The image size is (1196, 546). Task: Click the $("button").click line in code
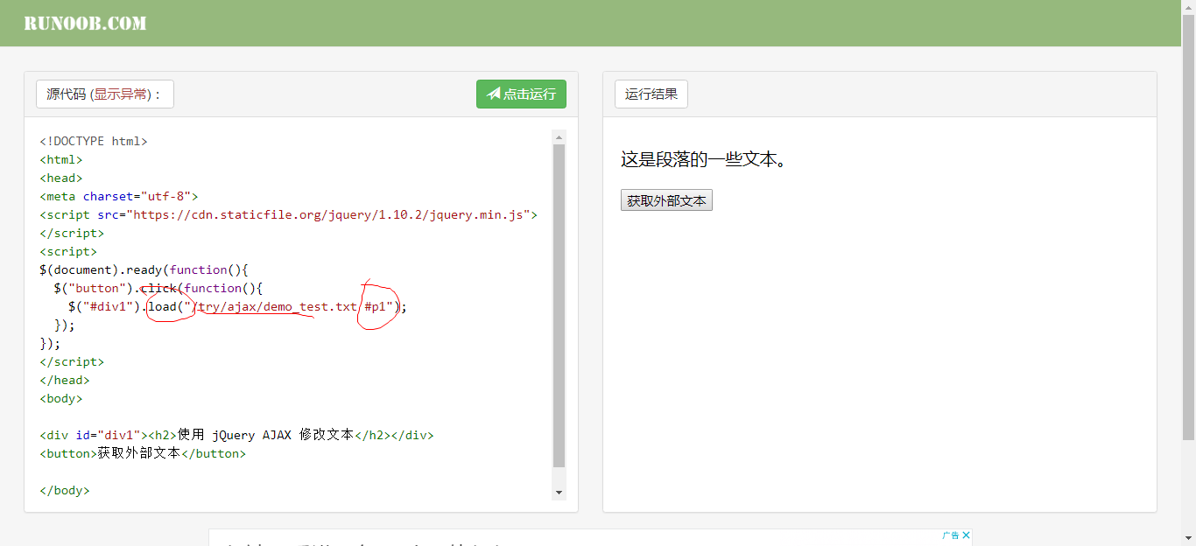158,288
